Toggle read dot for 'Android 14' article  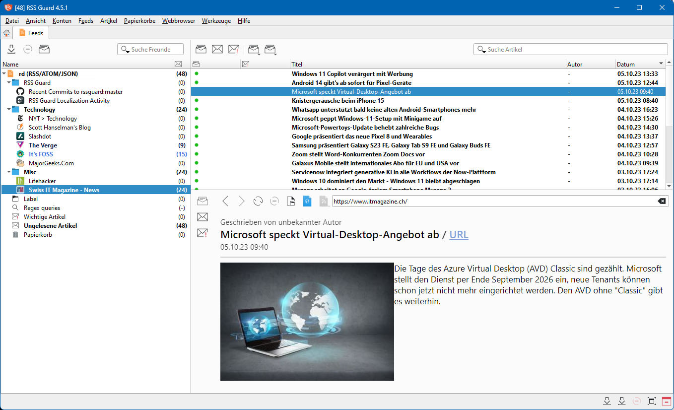tap(197, 82)
